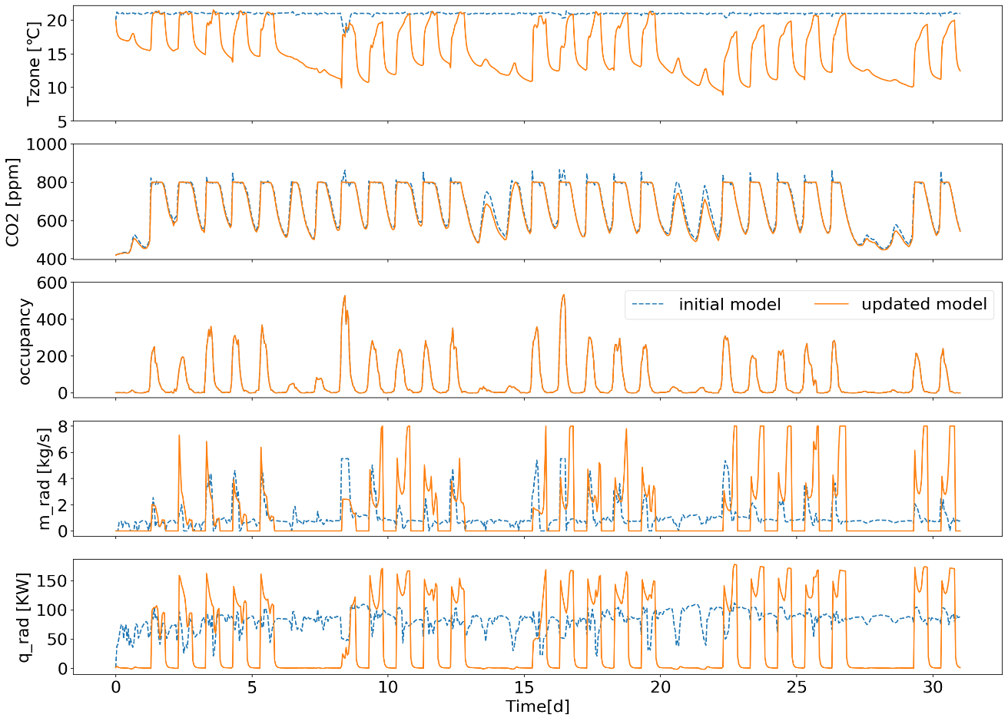Click tick label 800 on the CO2 axis
The image size is (1008, 721).
point(51,183)
